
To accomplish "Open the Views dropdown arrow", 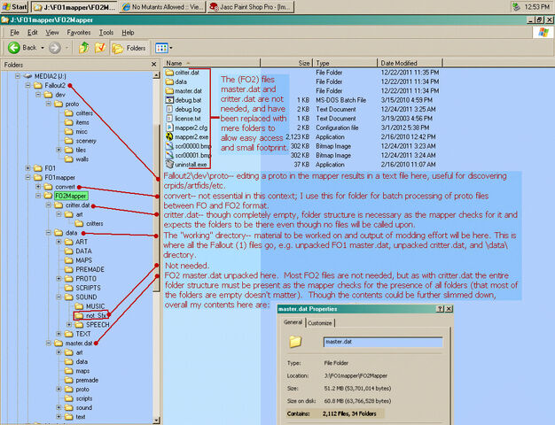I will 171,48.
